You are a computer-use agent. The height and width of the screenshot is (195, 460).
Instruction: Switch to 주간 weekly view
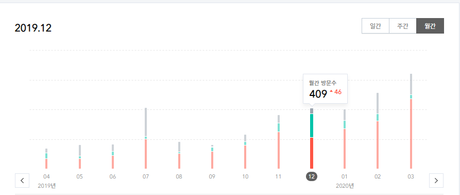click(x=402, y=26)
